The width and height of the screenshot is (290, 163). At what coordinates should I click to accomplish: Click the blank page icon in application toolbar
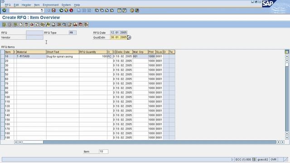(21, 24)
